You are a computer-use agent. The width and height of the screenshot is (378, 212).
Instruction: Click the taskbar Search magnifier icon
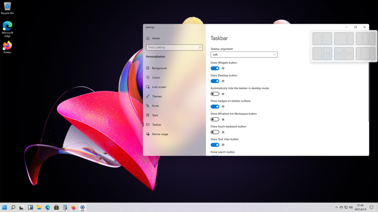coord(13,207)
